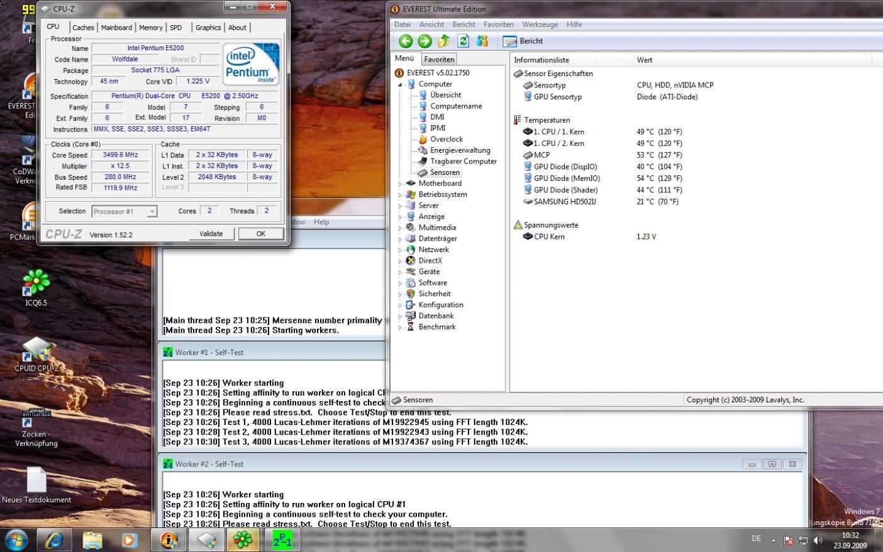Switch to the Caches tab in CPU-Z
The height and width of the screenshot is (552, 883).
(83, 28)
